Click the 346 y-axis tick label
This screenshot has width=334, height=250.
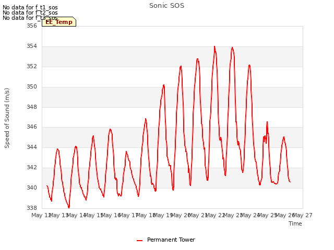coord(32,127)
